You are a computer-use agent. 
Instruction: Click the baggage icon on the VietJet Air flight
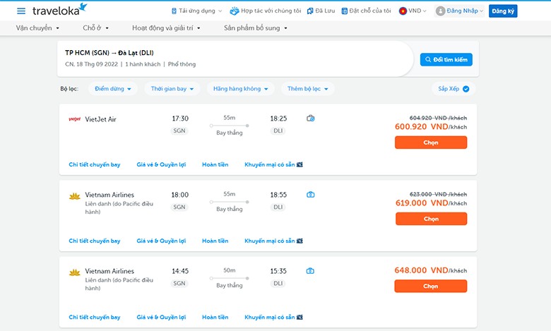click(x=311, y=119)
